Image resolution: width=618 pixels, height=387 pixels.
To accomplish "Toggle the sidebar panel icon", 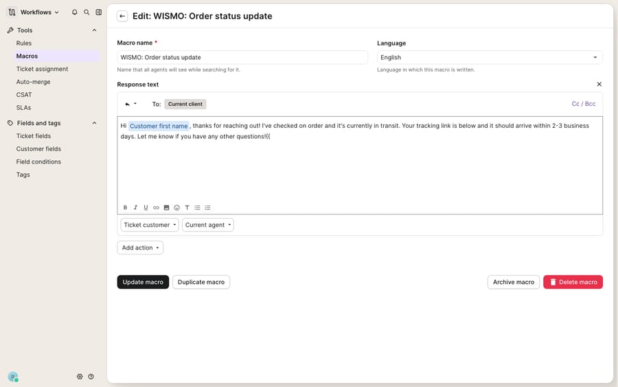I will point(98,12).
